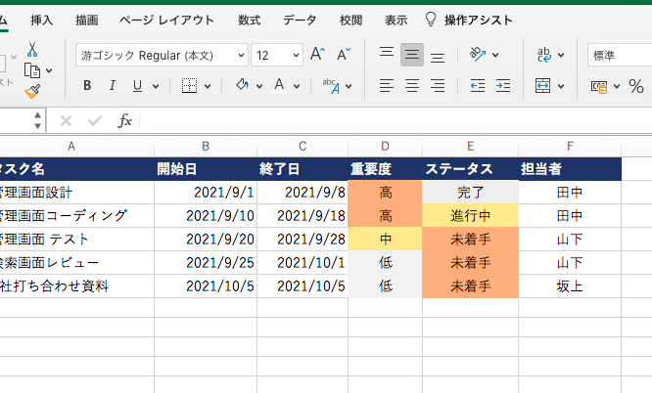Open the 挿入 tab
Image resolution: width=652 pixels, height=393 pixels.
(x=41, y=20)
